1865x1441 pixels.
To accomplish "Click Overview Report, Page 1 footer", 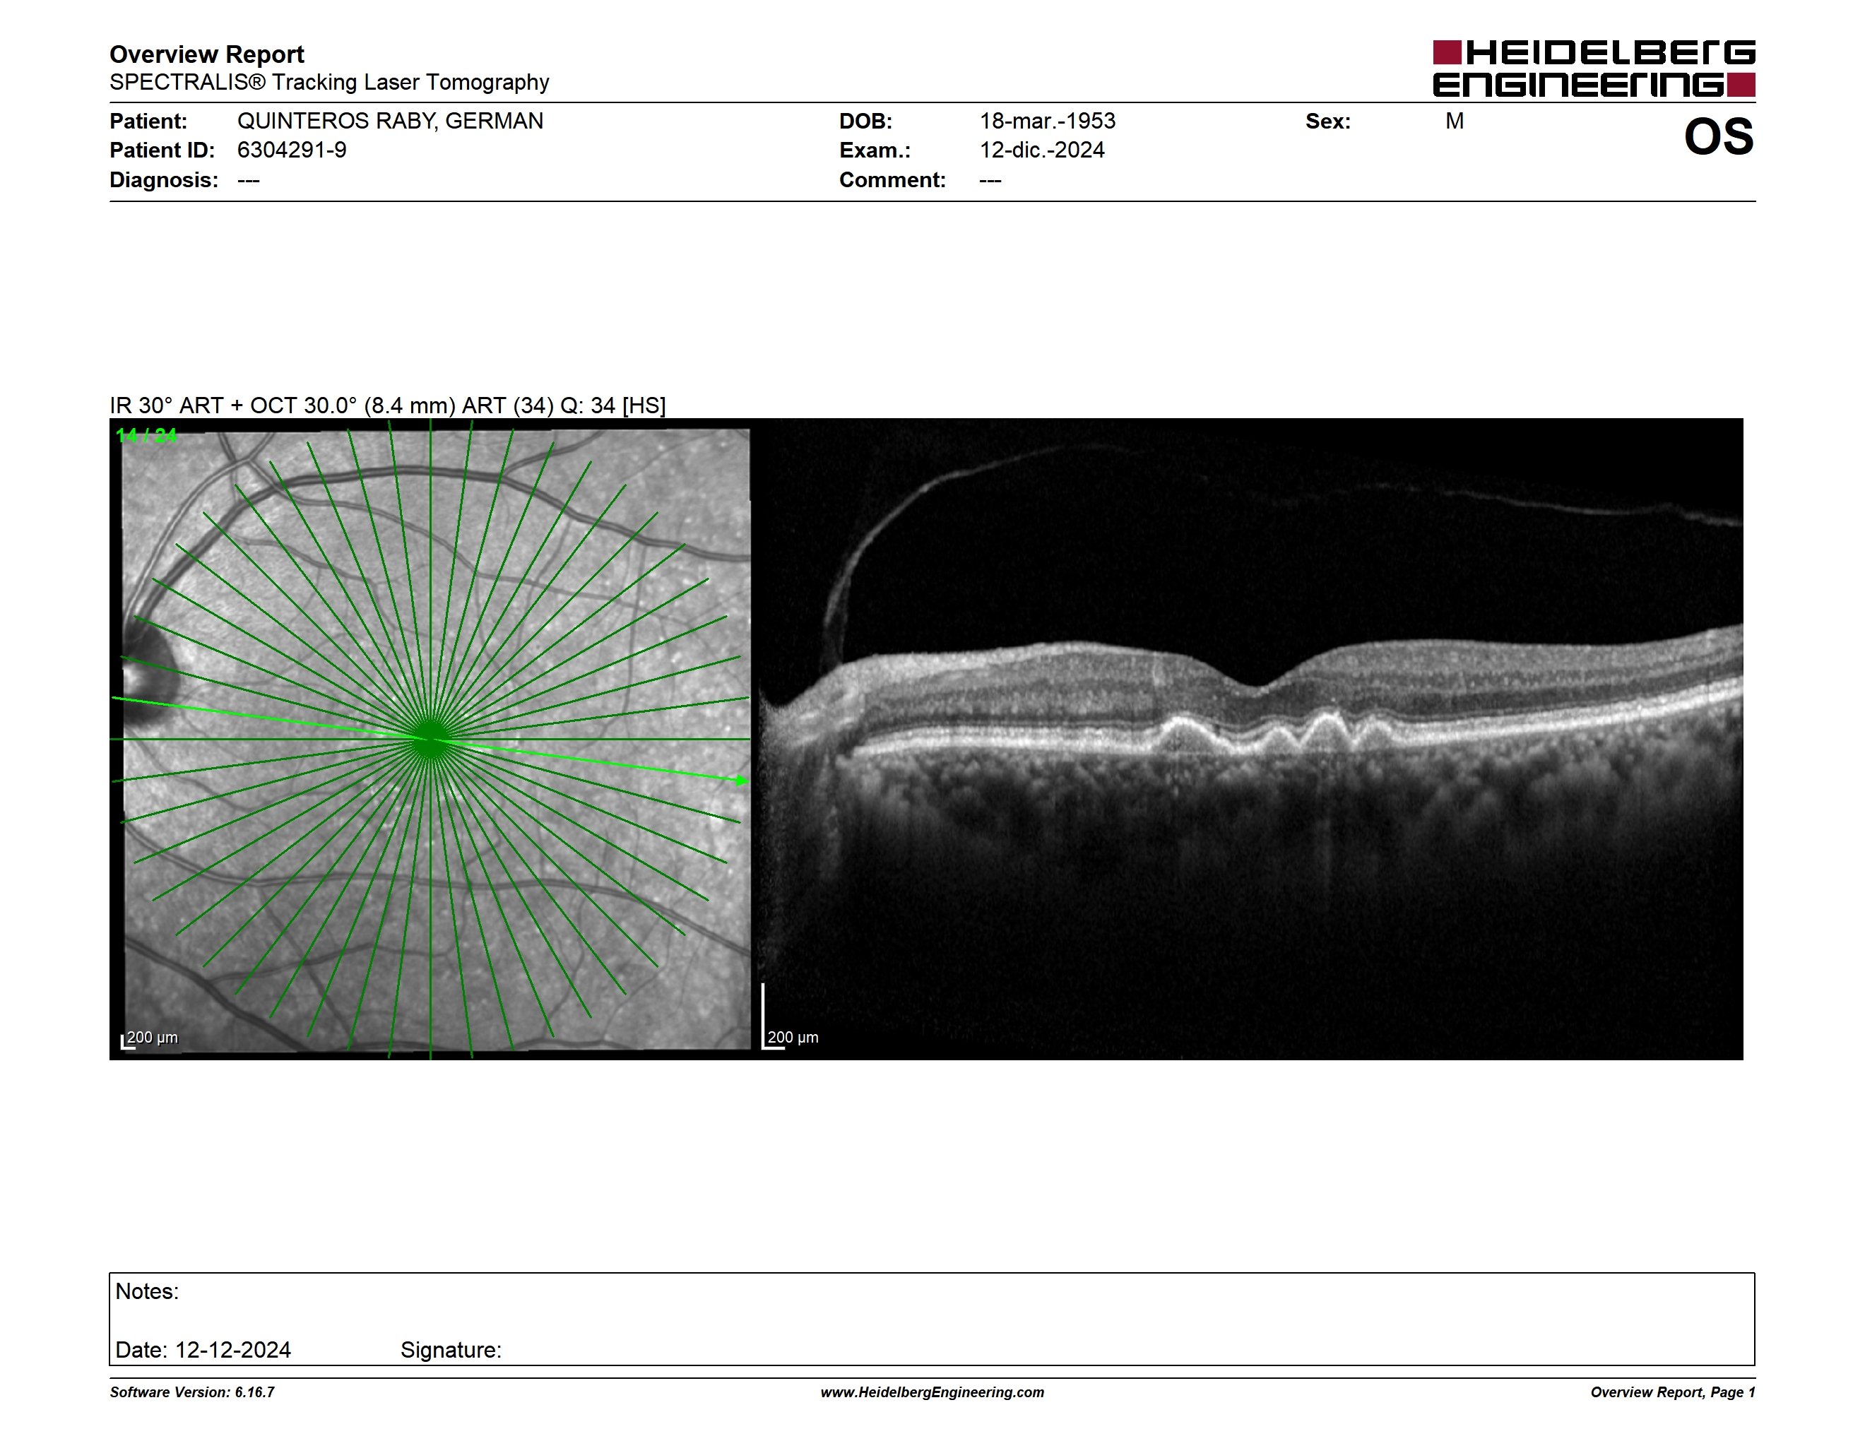I will [1673, 1392].
